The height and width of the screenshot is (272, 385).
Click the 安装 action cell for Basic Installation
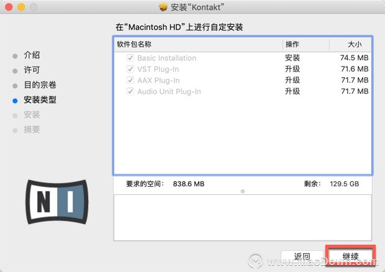(x=292, y=58)
